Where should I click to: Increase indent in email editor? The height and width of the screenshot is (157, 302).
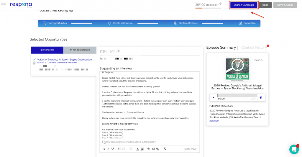tap(124, 149)
